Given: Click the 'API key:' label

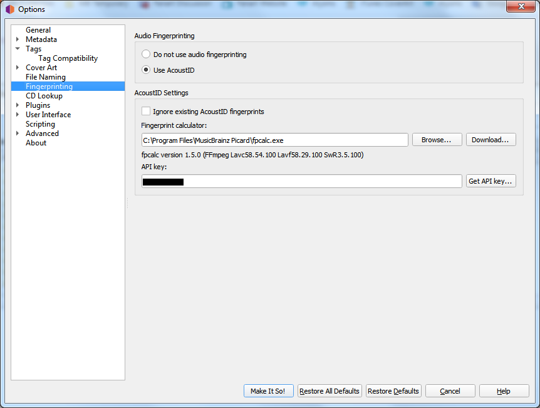Looking at the screenshot, I should [153, 167].
